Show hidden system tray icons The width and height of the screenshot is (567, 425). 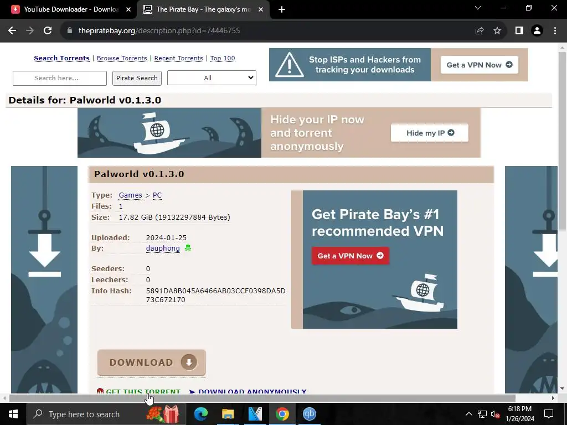click(x=468, y=414)
